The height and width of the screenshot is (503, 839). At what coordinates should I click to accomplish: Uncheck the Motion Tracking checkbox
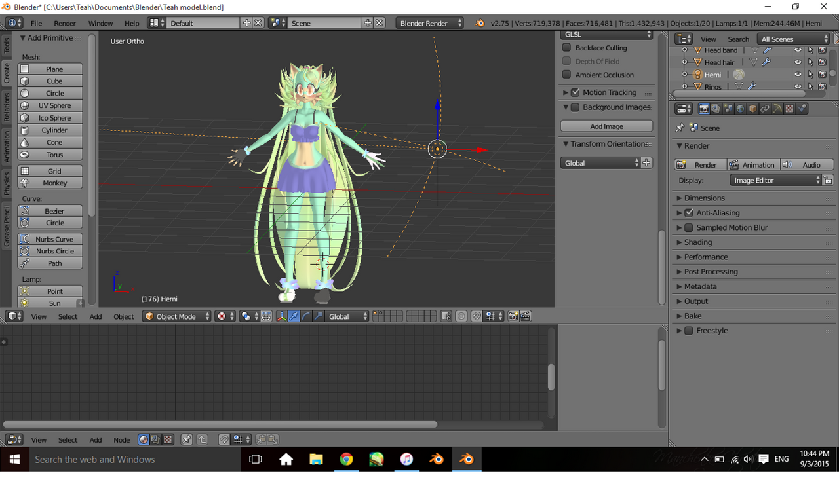point(575,92)
